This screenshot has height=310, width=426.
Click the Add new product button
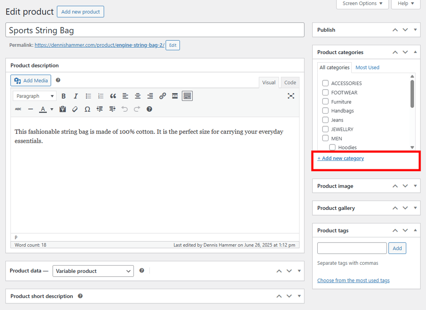[x=80, y=11]
